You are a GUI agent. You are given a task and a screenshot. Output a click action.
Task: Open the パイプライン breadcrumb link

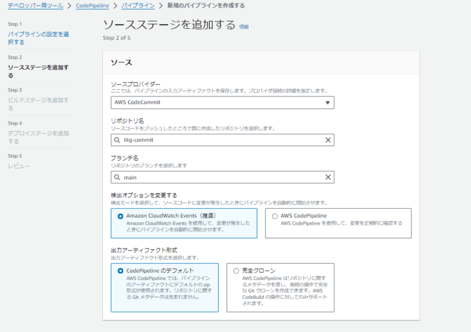(138, 6)
